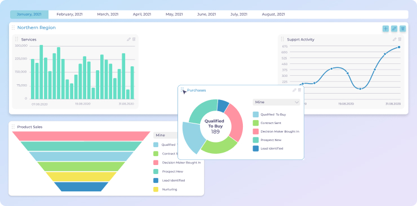Viewport: 417px width, 206px height.
Task: Click Prospect New swatch in Purchases legend
Action: point(256,140)
